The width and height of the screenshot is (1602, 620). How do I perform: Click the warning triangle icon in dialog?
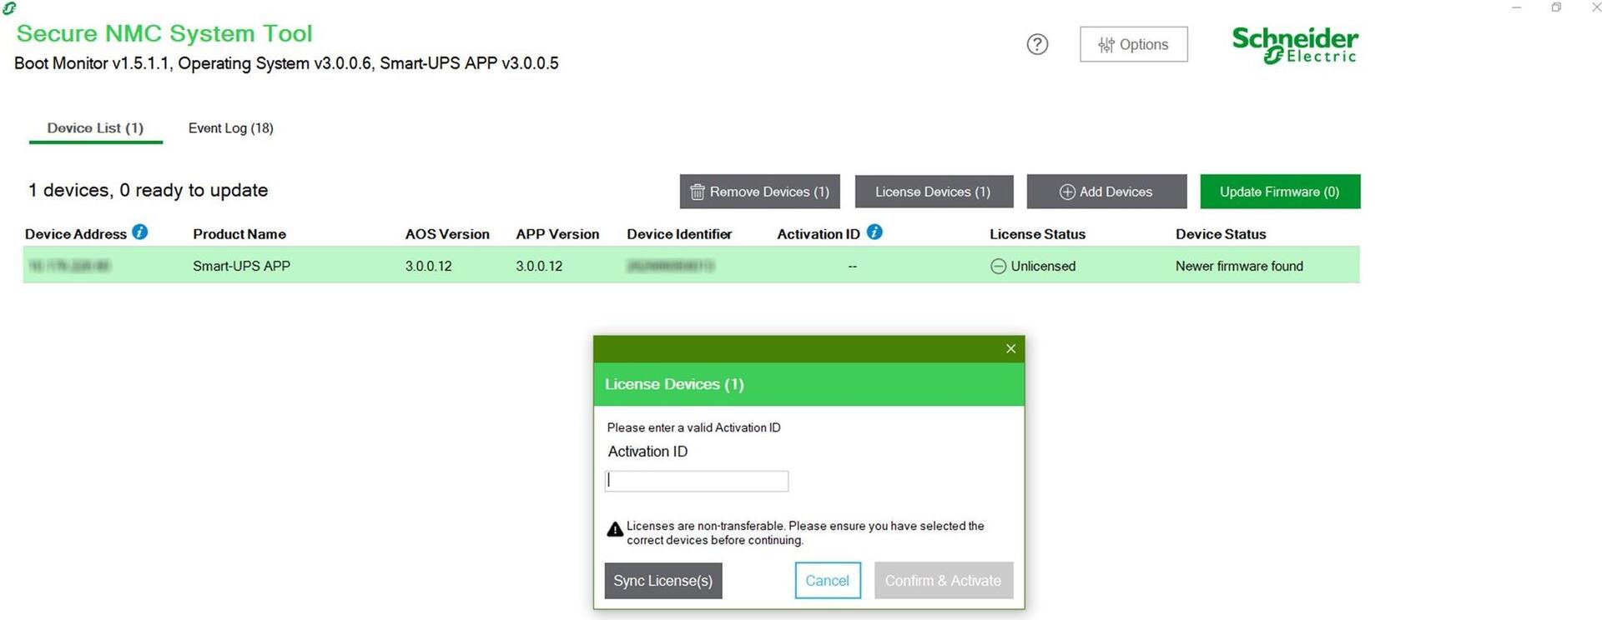pos(615,529)
